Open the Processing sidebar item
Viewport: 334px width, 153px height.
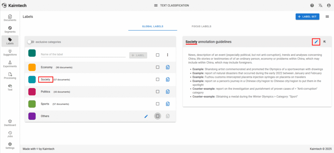[10, 76]
